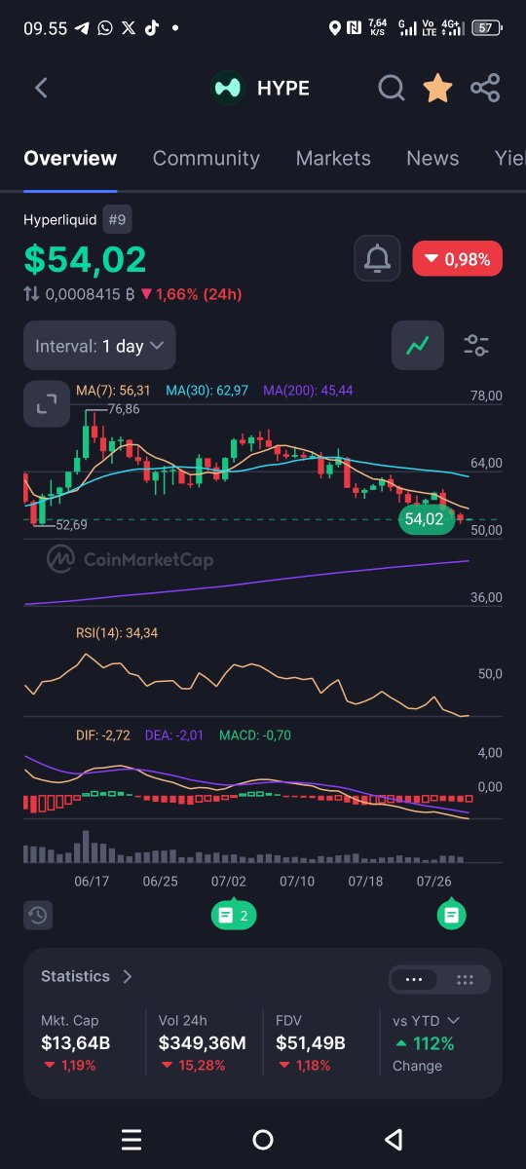
Task: Tap the TikTok notification icon
Action: (x=151, y=28)
